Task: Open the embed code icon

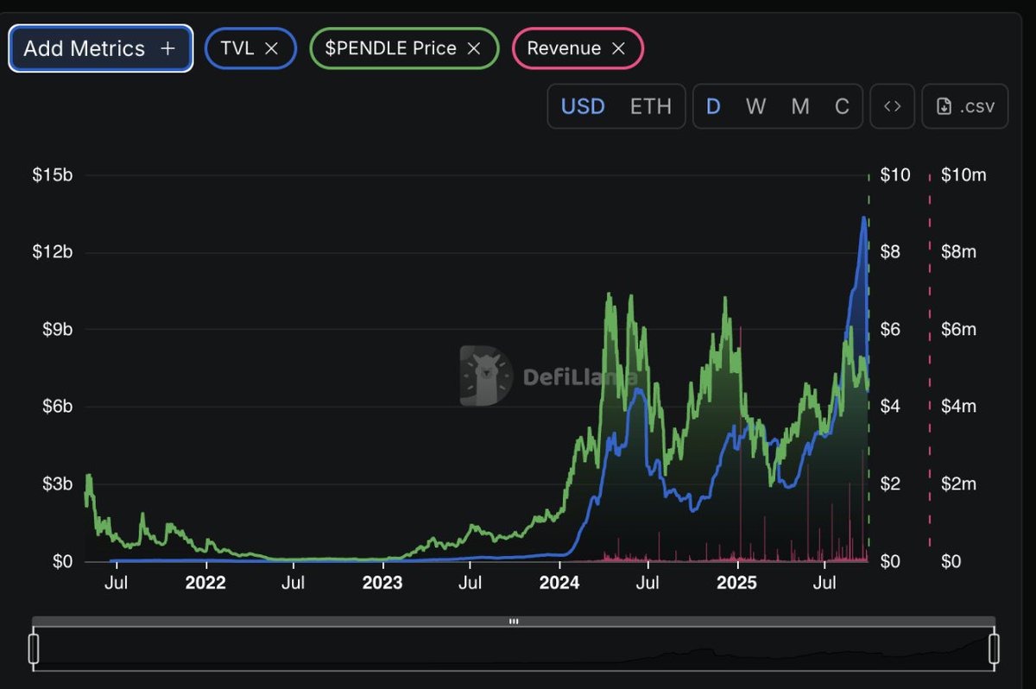Action: pos(893,106)
